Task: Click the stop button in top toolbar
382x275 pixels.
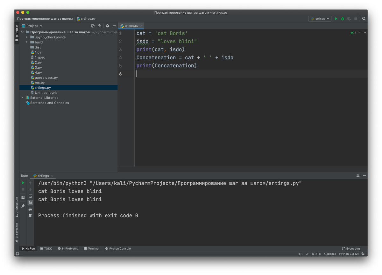Action: coord(356,19)
